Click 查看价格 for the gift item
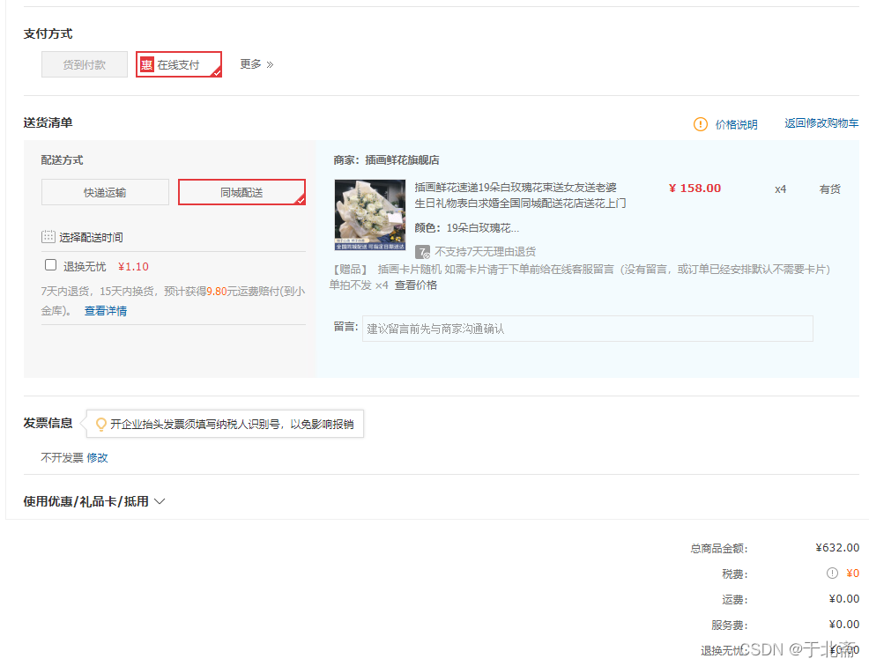 click(x=416, y=285)
